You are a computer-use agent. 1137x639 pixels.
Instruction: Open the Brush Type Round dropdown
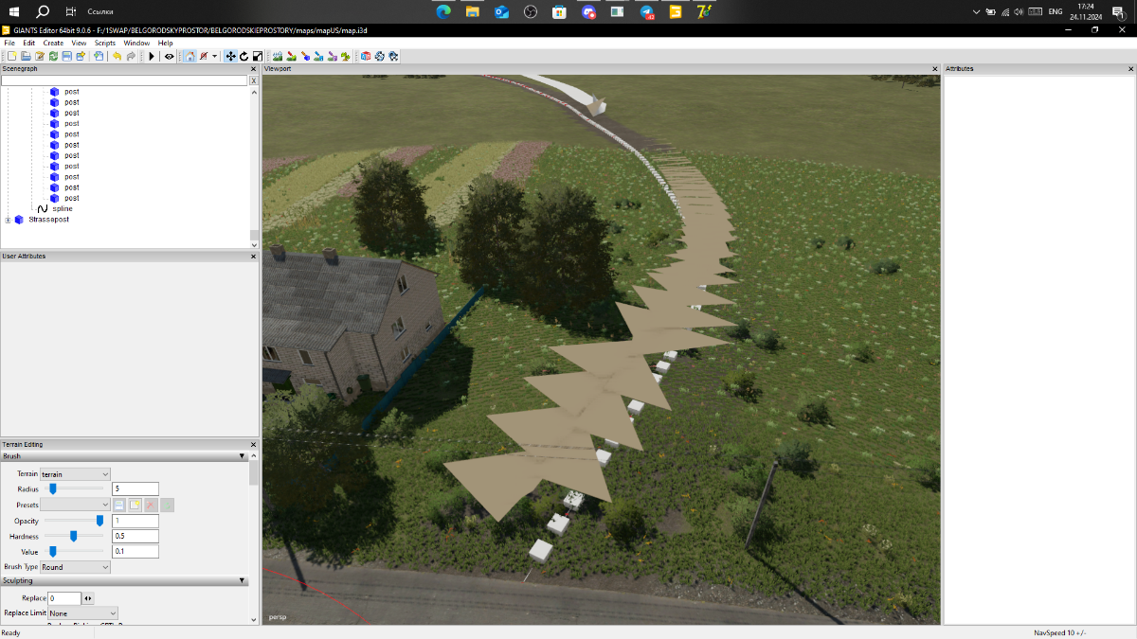pos(76,567)
